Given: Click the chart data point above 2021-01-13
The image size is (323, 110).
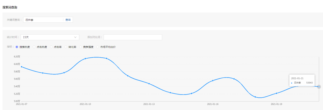Looking at the screenshot, I should (x=149, y=84).
